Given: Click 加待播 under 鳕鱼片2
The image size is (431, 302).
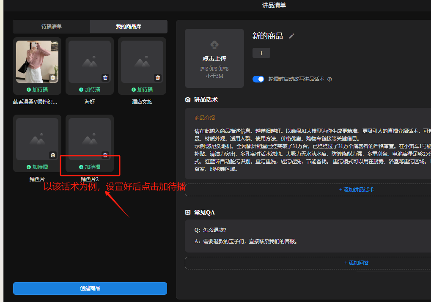Looking at the screenshot, I should [90, 167].
